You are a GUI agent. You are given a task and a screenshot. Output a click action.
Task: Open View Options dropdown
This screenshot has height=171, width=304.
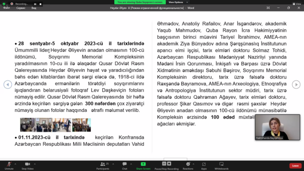coord(178,2)
